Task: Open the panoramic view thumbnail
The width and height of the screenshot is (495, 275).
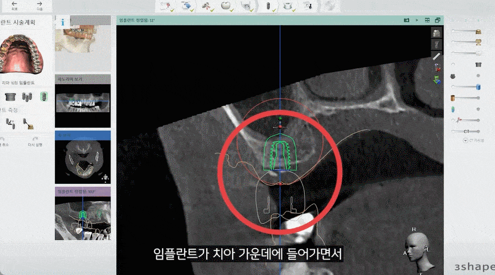Action: click(x=83, y=105)
